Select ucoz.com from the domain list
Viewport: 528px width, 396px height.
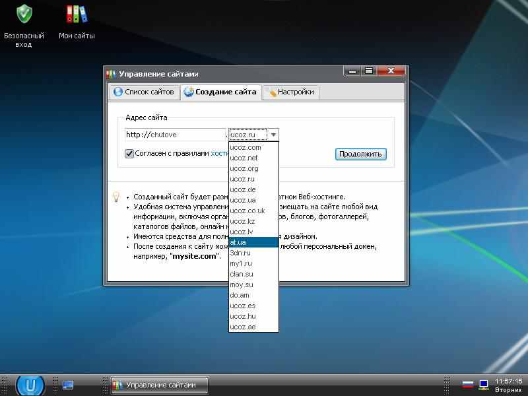pos(253,147)
